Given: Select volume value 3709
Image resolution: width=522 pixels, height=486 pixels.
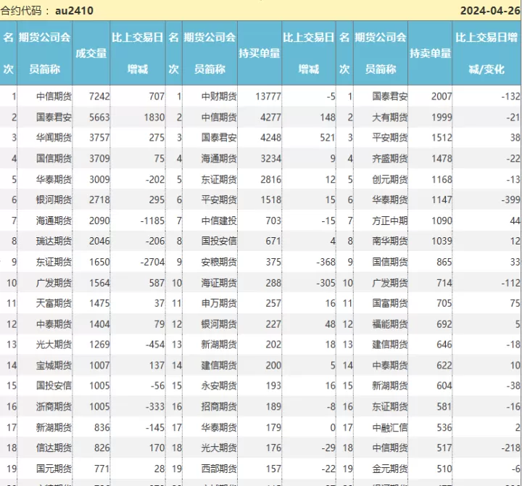Looking at the screenshot, I should coord(99,158).
